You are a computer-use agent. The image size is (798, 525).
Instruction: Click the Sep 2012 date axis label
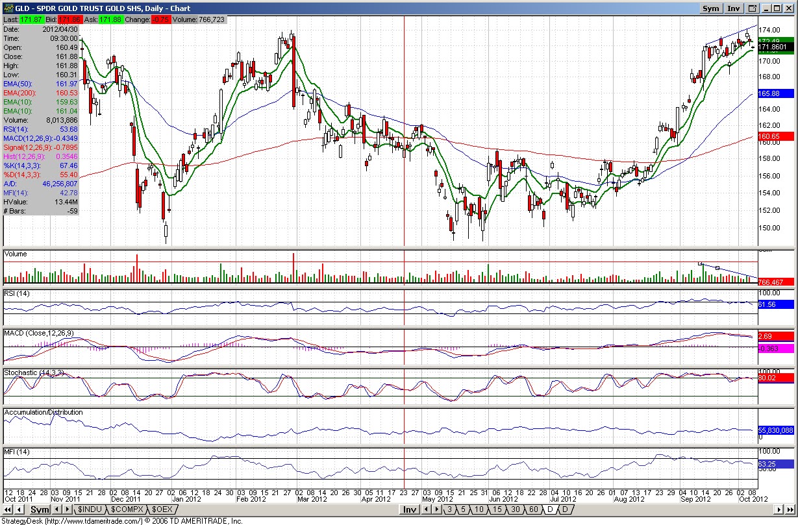click(696, 499)
